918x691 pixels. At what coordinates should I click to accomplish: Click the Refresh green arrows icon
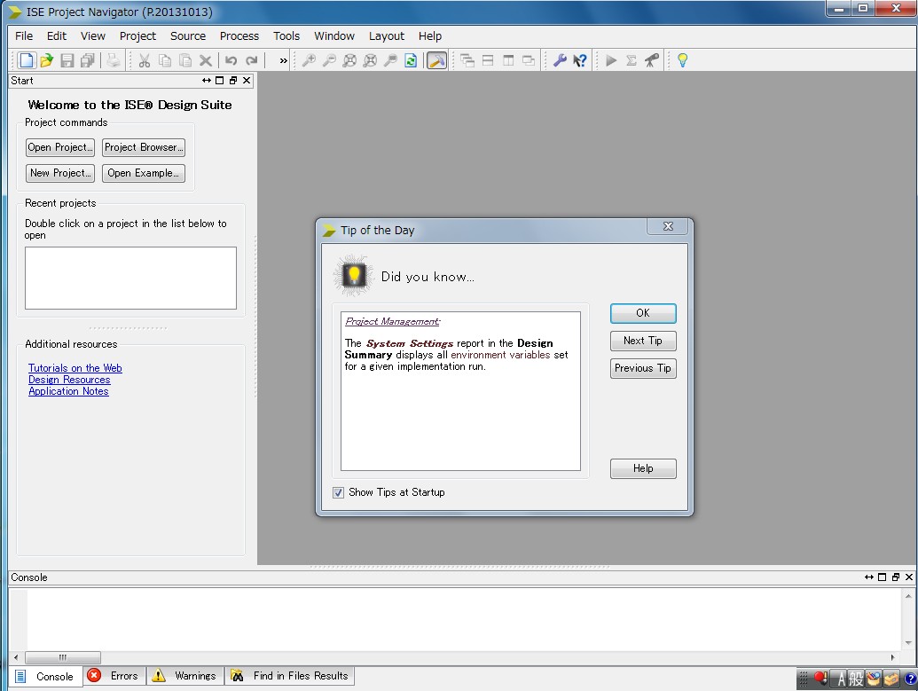(x=411, y=60)
